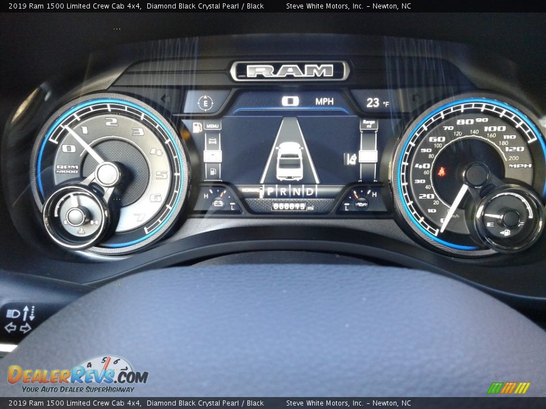Tap the oil pressure gauge icon

click(361, 202)
